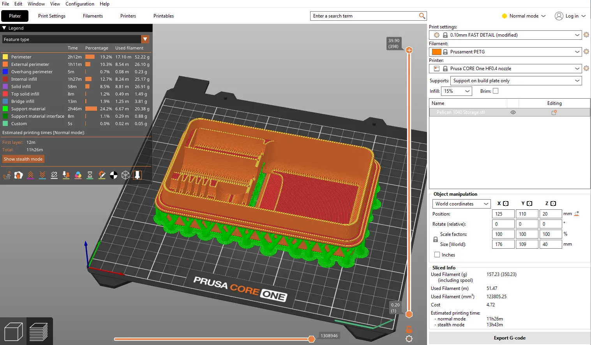Viewport: 591px width, 345px height.
Task: Open World coordinates dropdown
Action: tap(461, 204)
